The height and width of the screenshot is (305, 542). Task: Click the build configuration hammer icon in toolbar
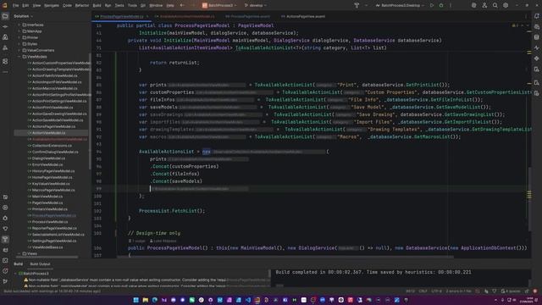[x=357, y=6]
